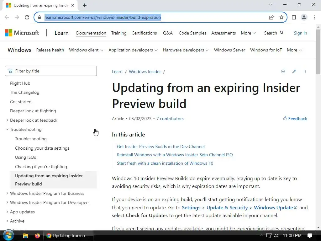Click the browser back arrow
The width and height of the screenshot is (321, 241).
coord(7,17)
